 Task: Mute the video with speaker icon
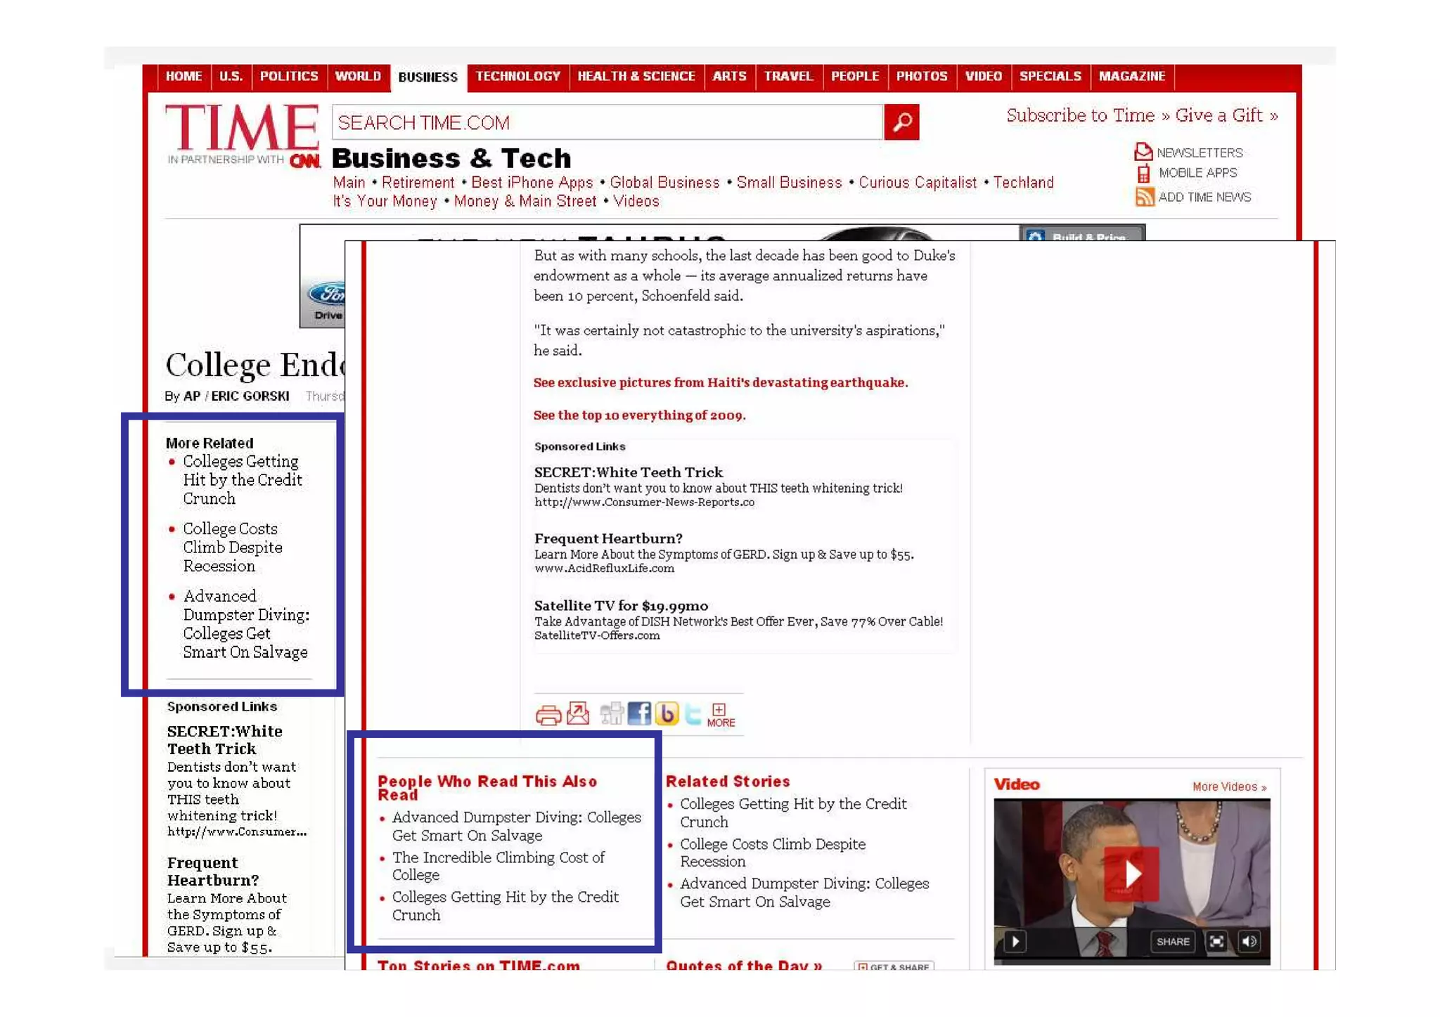pos(1249,941)
